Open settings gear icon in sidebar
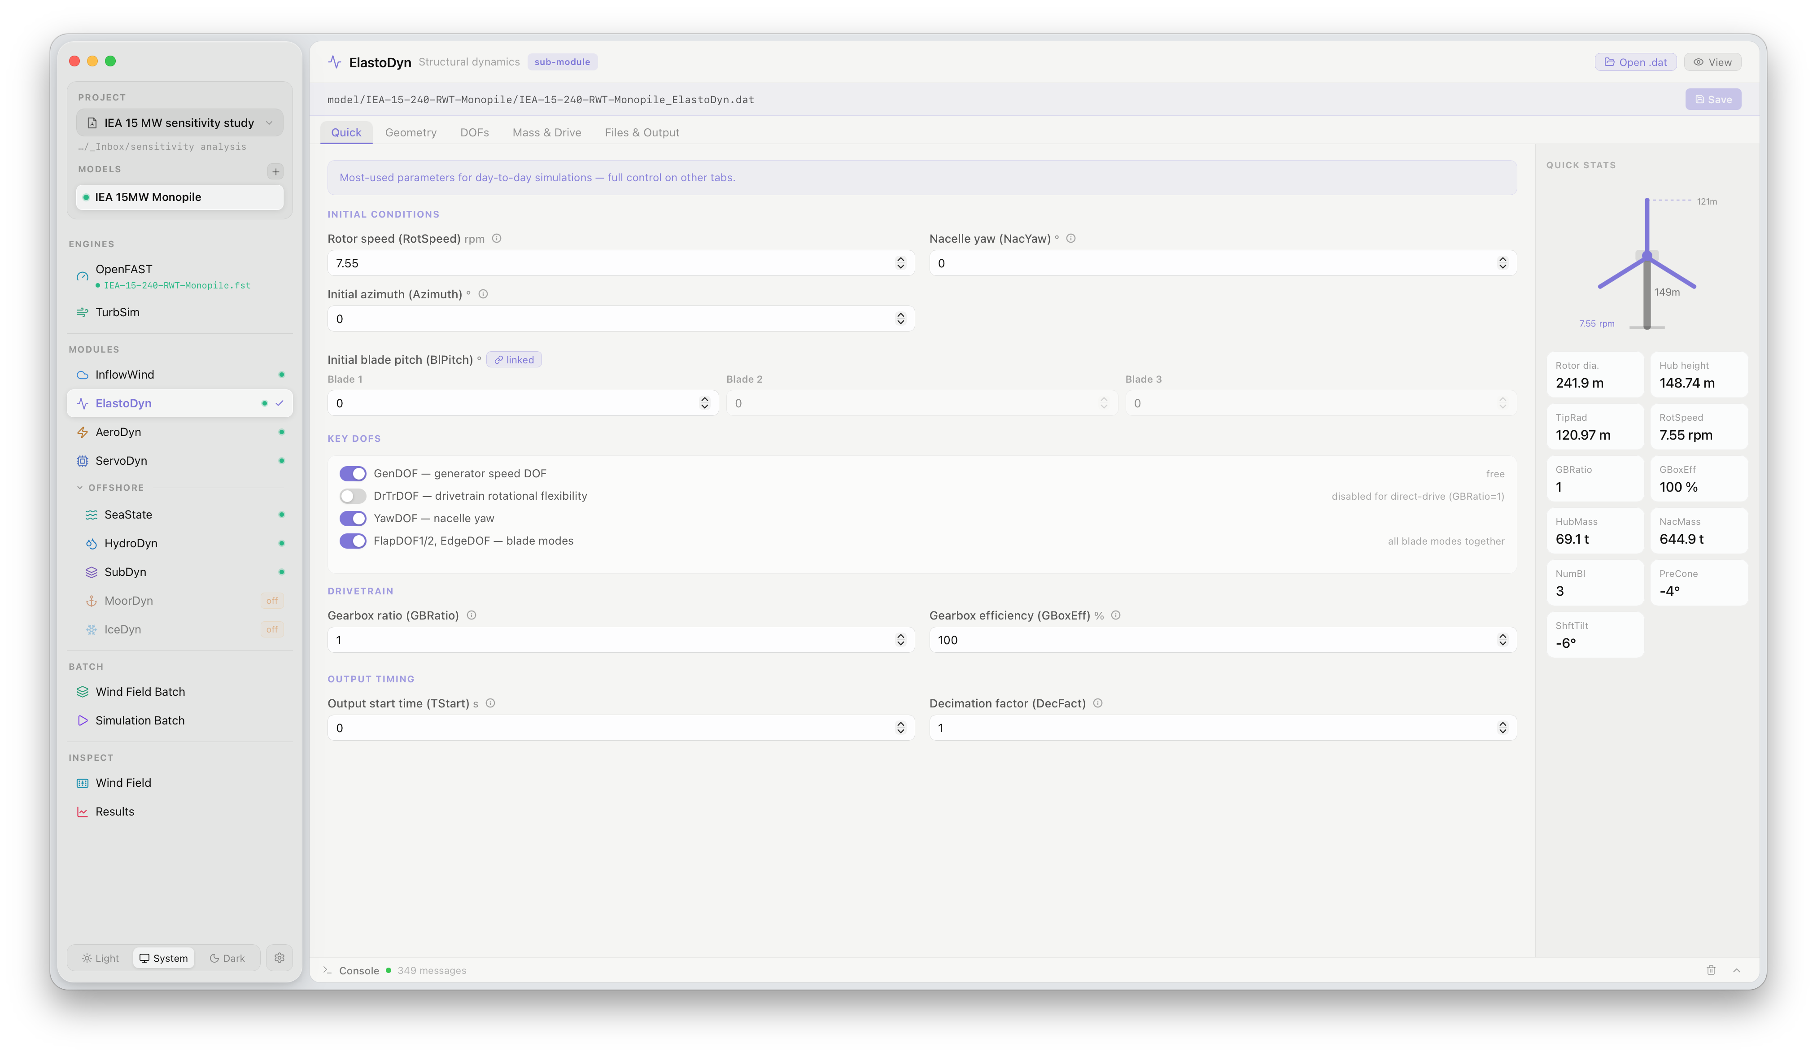Screen dimensions: 1817x1056 280,958
